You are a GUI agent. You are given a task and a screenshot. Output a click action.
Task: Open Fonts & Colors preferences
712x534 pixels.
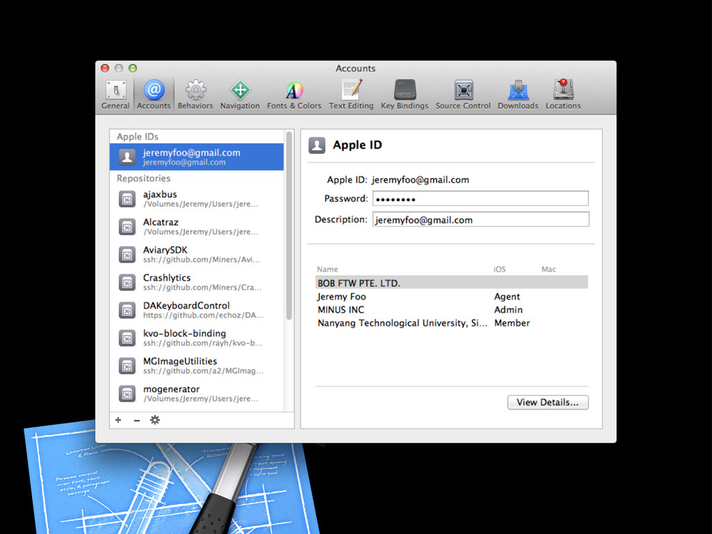pos(294,95)
